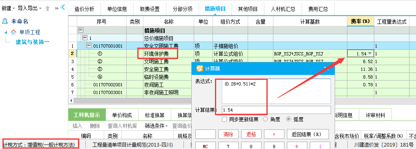Show more toolbar items via » overflow

click(x=56, y=9)
